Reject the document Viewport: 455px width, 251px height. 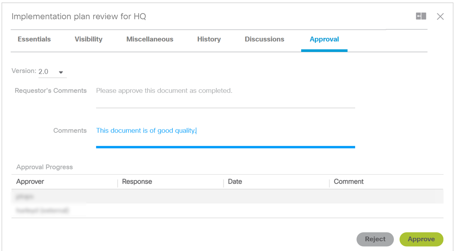[375, 239]
